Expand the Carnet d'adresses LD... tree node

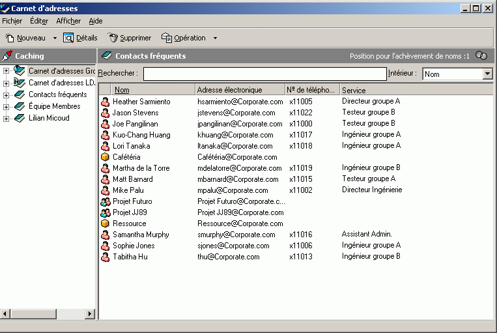6,83
